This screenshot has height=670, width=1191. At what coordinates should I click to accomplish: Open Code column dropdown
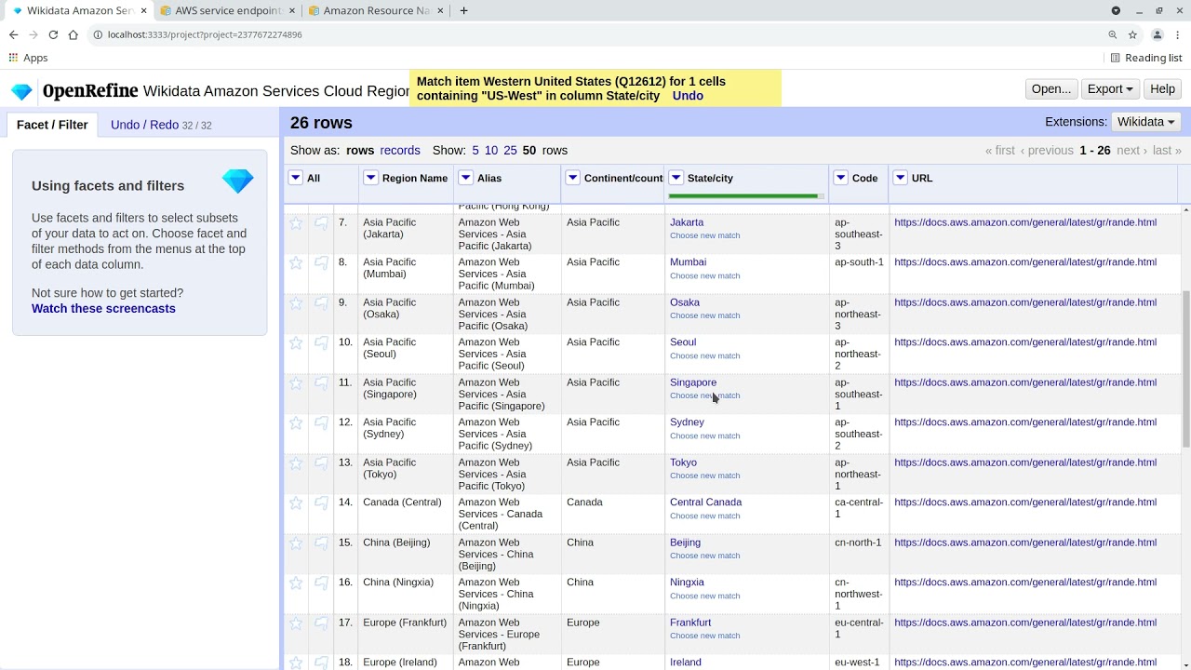[x=841, y=178]
